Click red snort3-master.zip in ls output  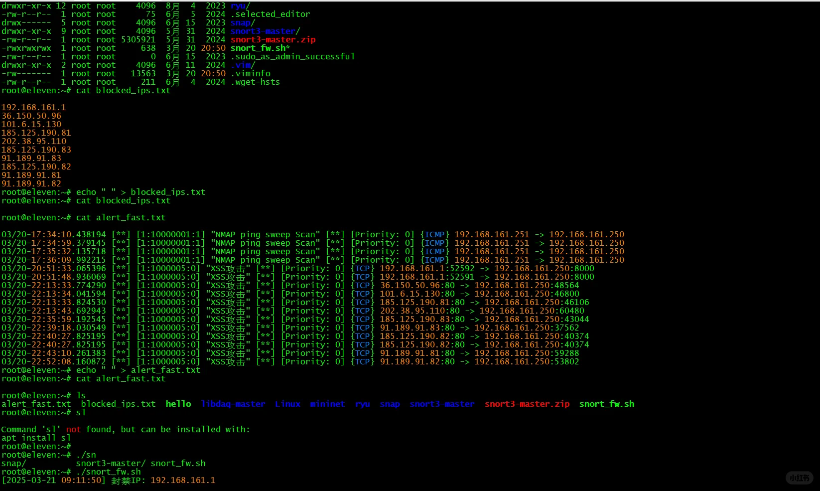click(x=527, y=404)
